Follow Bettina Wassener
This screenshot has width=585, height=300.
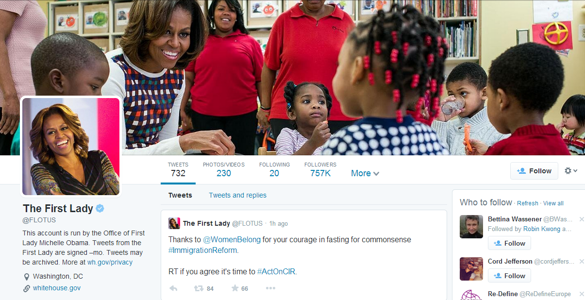509,243
